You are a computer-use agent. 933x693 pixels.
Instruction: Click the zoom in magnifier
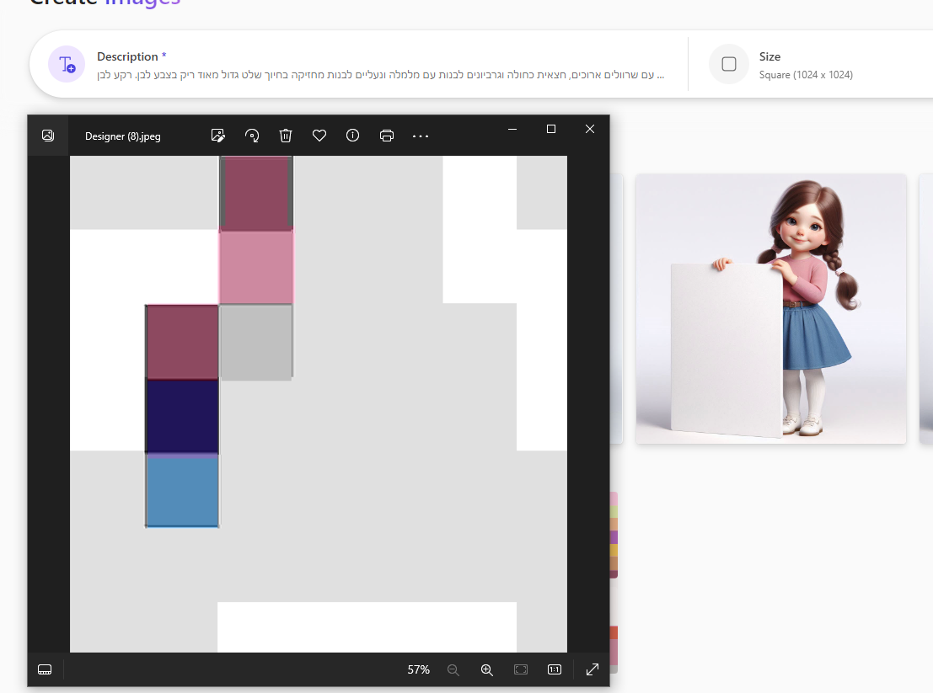pyautogui.click(x=486, y=669)
